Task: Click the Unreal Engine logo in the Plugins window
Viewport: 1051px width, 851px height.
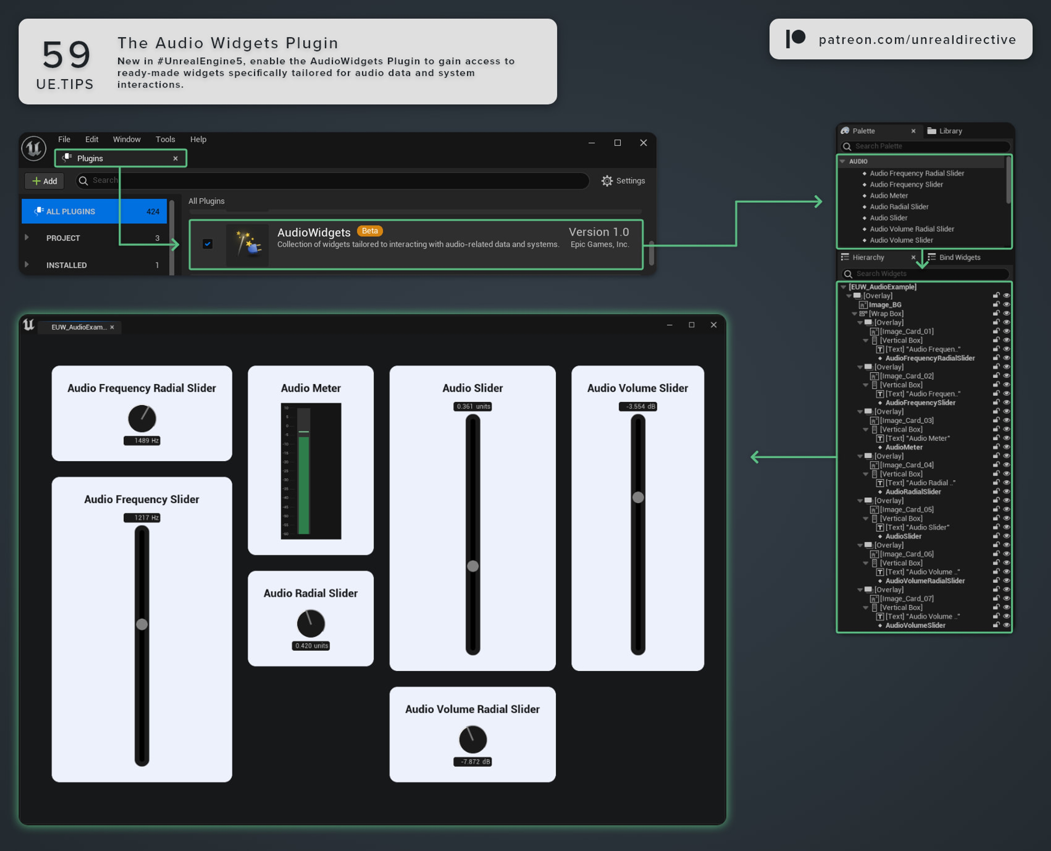Action: pos(34,148)
